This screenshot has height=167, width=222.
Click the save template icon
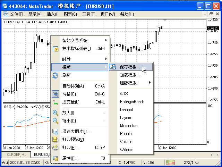[113, 67]
